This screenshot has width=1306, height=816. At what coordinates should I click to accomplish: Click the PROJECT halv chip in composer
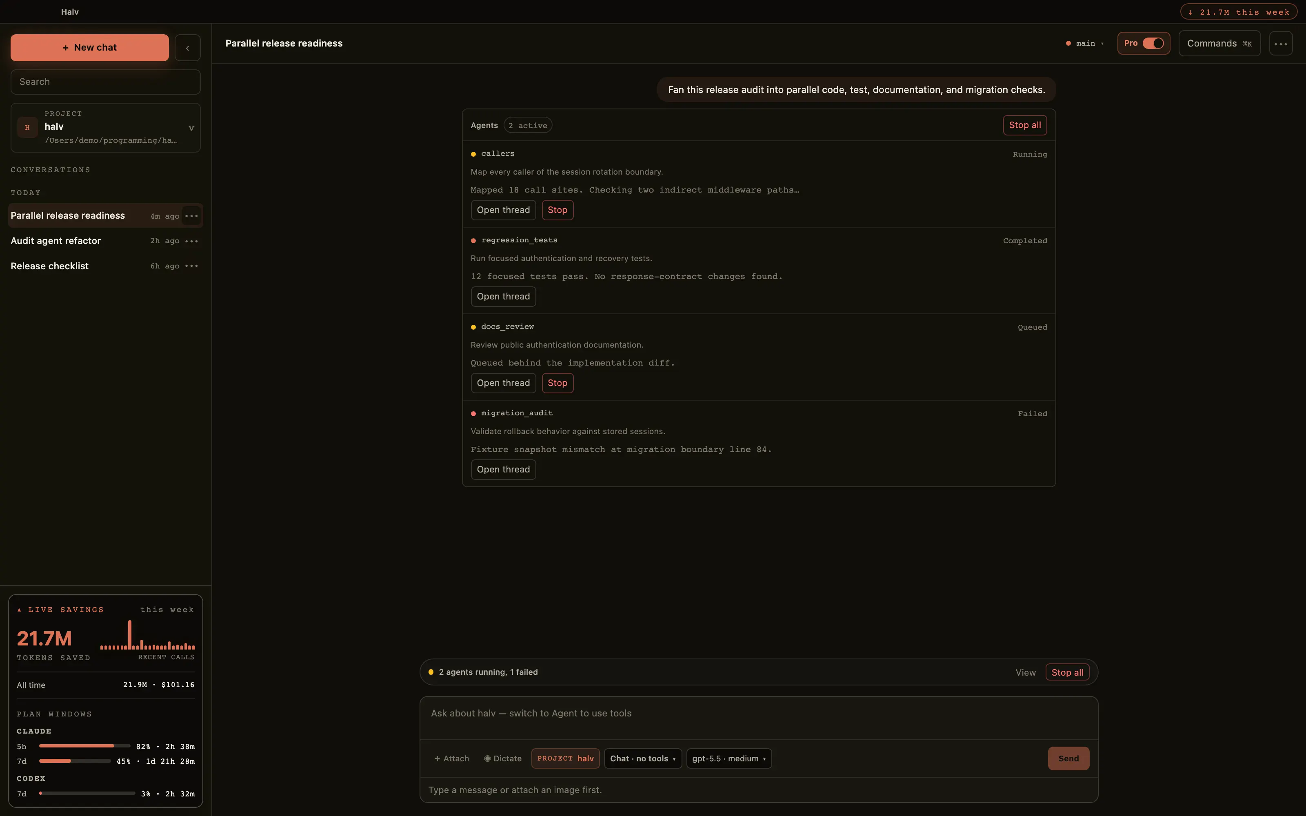(x=565, y=758)
